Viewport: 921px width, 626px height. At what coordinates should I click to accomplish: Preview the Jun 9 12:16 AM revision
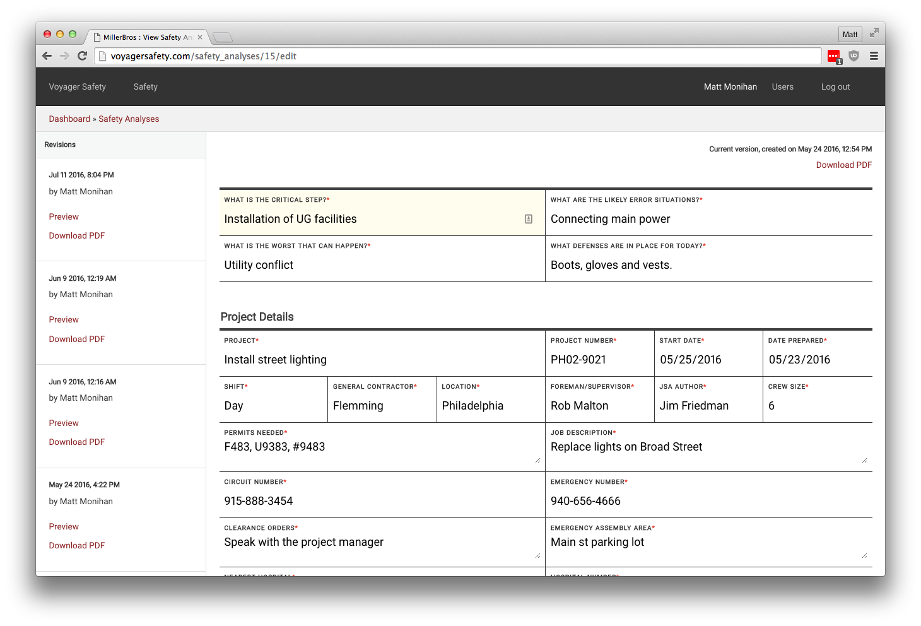click(x=64, y=423)
